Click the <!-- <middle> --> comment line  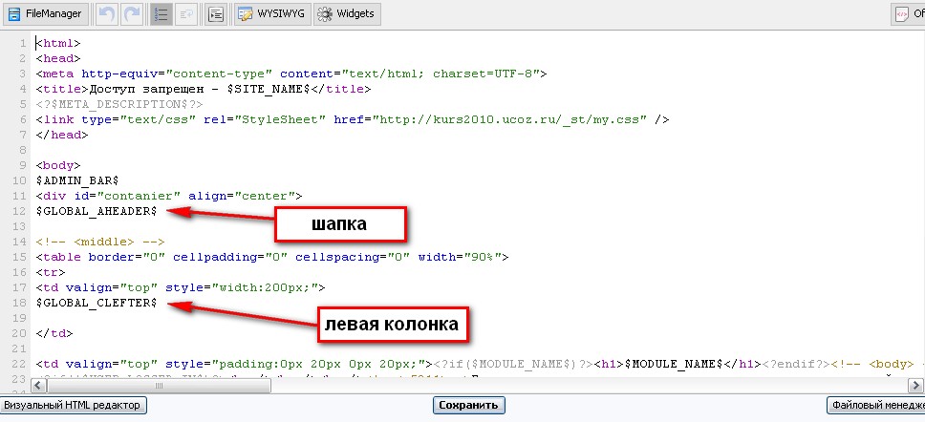(99, 243)
